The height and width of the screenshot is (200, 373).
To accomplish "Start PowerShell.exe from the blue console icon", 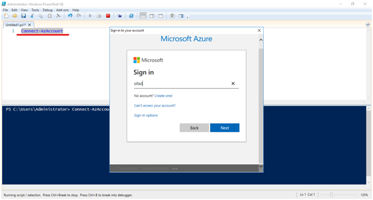I will 131,16.
